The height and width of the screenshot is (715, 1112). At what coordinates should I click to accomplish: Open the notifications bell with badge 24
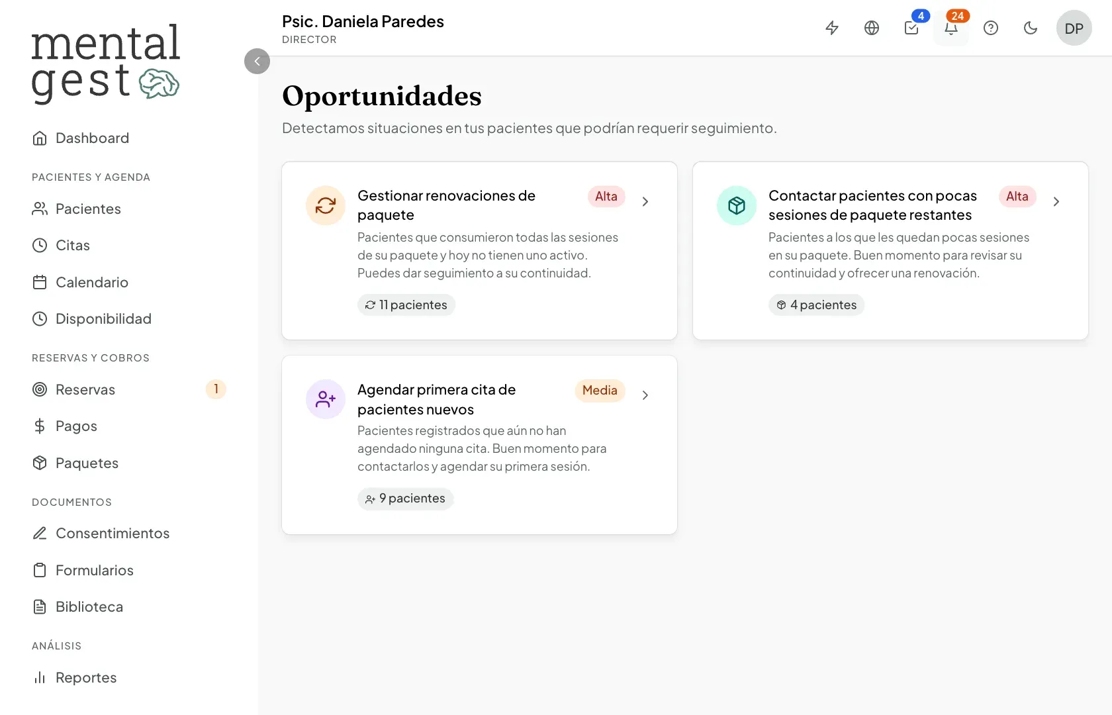[951, 28]
